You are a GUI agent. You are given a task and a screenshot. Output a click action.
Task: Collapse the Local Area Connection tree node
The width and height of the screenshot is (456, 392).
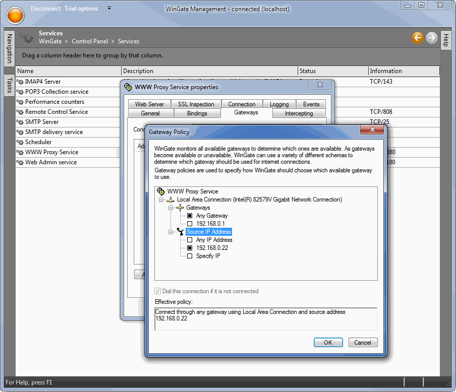161,200
